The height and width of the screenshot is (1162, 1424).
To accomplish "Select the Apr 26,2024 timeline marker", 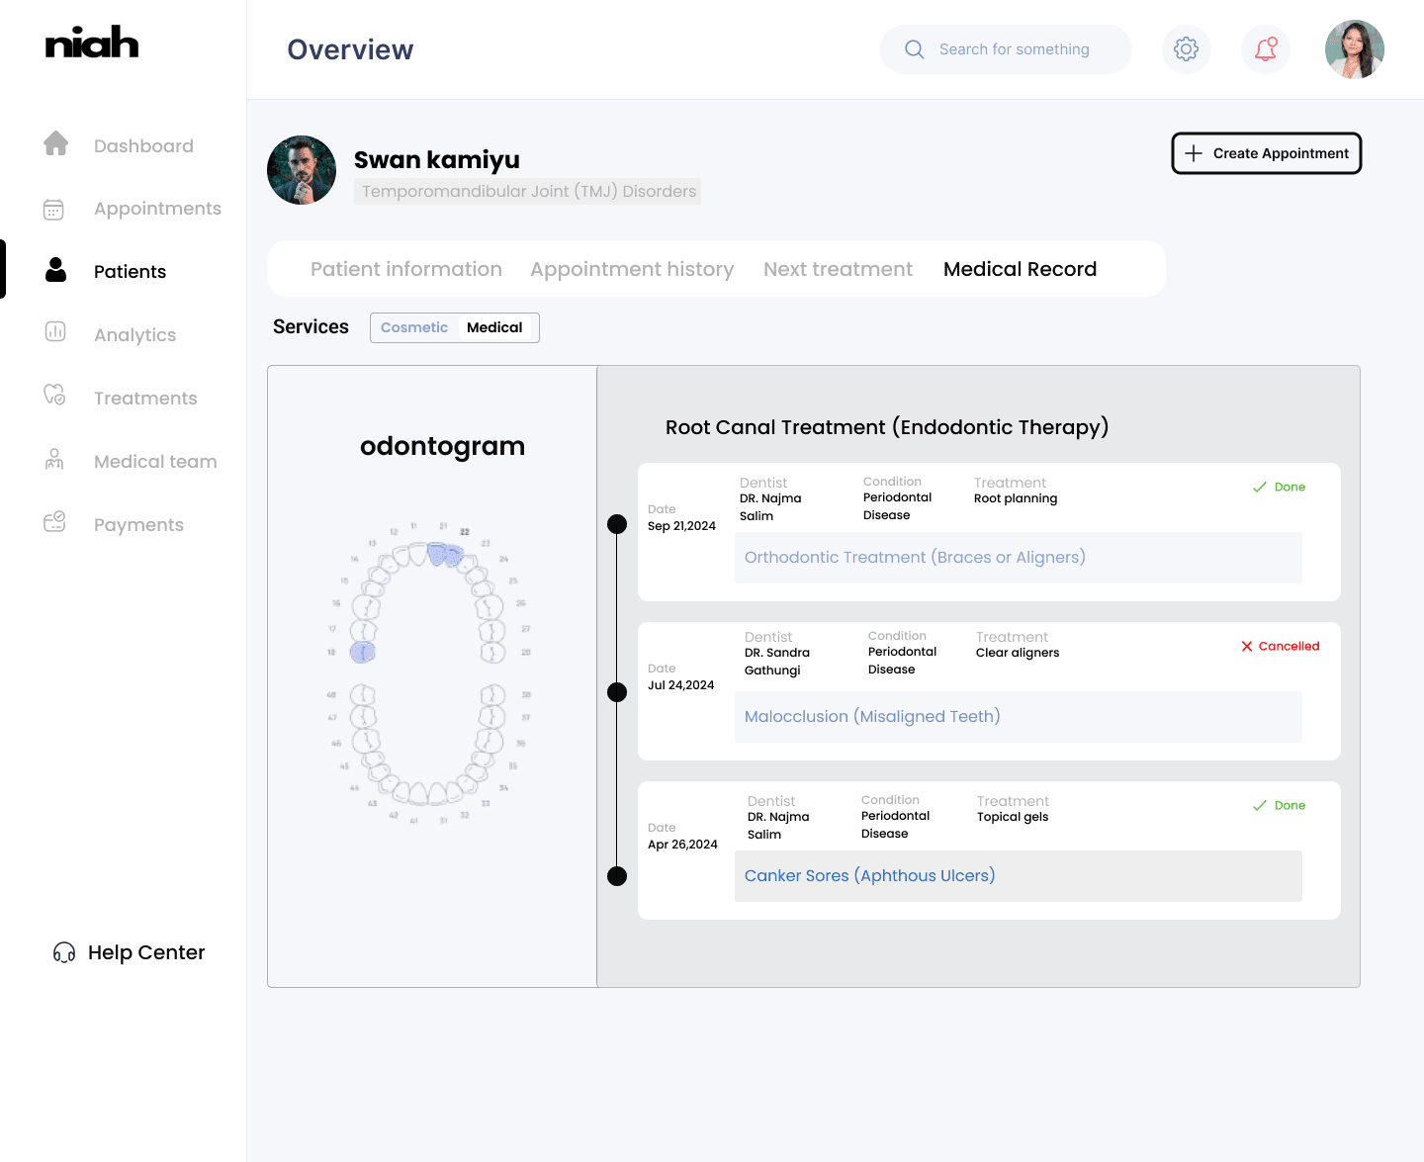I will [x=617, y=876].
